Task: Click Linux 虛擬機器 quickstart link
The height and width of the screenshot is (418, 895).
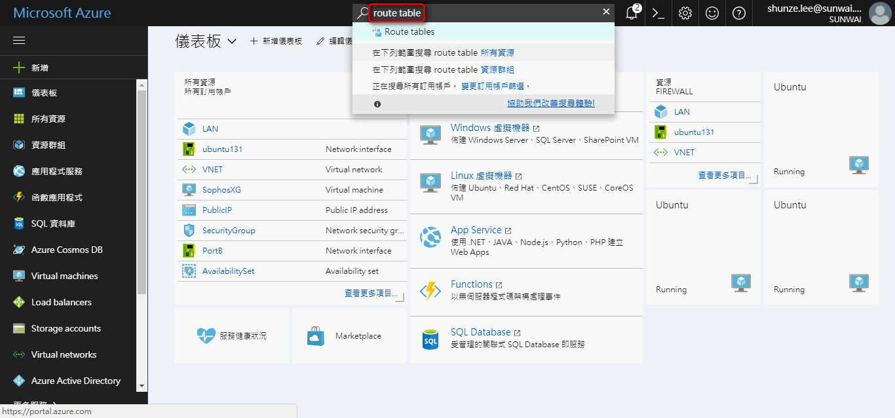Action: pos(481,176)
